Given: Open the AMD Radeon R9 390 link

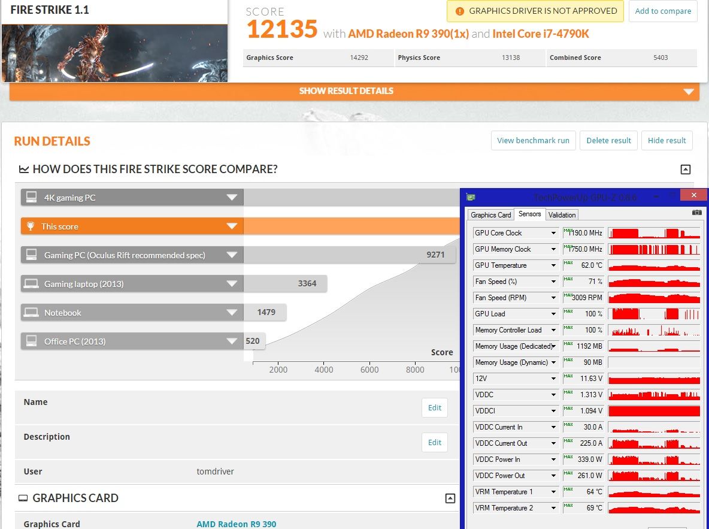Looking at the screenshot, I should [x=237, y=524].
